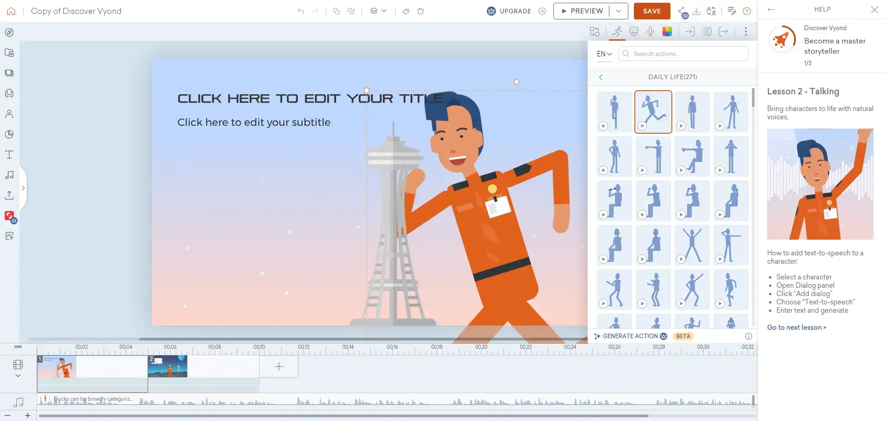Download the video
This screenshot has width=887, height=421.
pyautogui.click(x=696, y=11)
